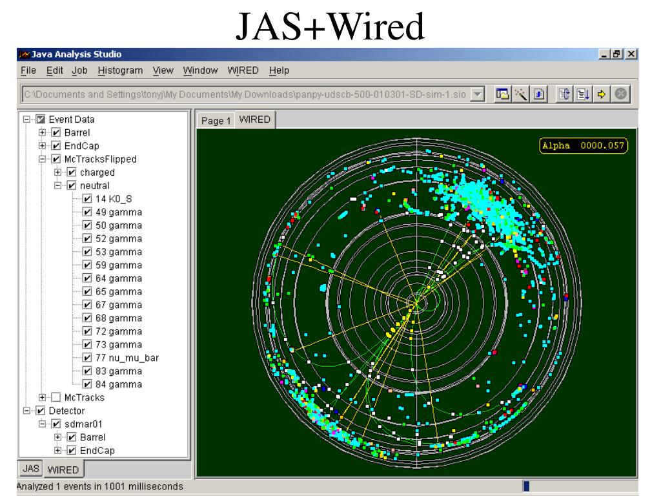Image resolution: width=661 pixels, height=496 pixels.
Task: Switch to the JAS tab at bottom left
Action: (31, 469)
